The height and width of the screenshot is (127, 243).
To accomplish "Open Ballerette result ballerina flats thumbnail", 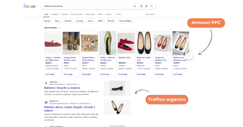I will (x=117, y=107).
